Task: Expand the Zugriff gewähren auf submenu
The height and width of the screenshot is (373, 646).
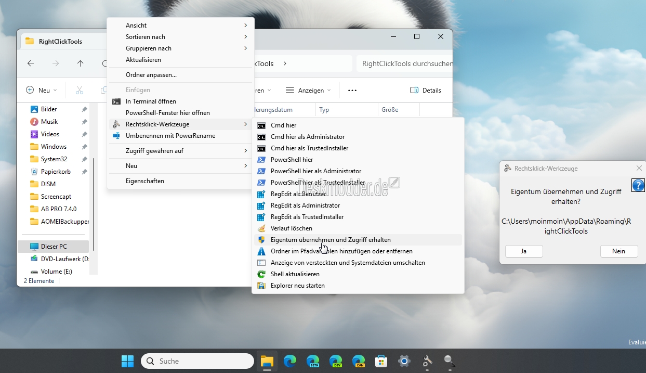Action: coord(180,151)
